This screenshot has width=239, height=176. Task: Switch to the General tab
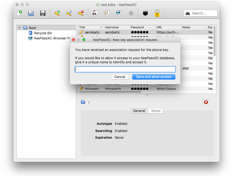click(139, 111)
